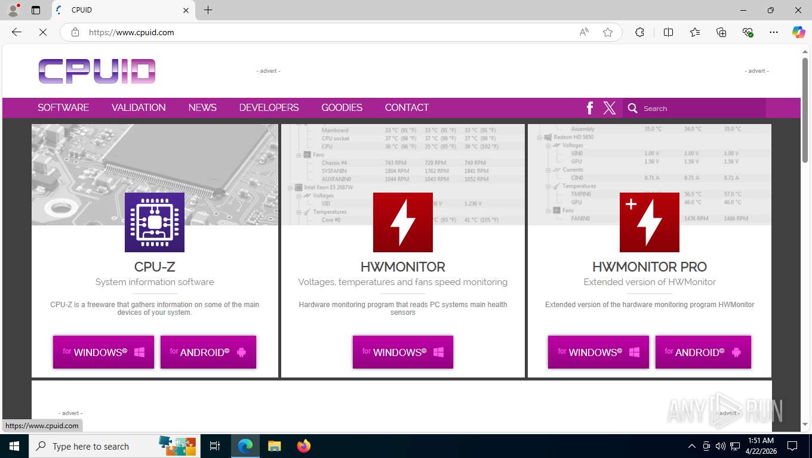Click the scrollbar down arrow
The height and width of the screenshot is (458, 812).
click(805, 425)
